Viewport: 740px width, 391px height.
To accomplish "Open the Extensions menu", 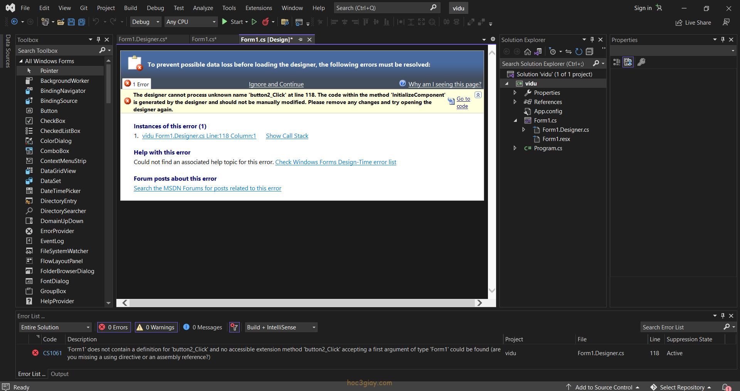I will (x=259, y=8).
